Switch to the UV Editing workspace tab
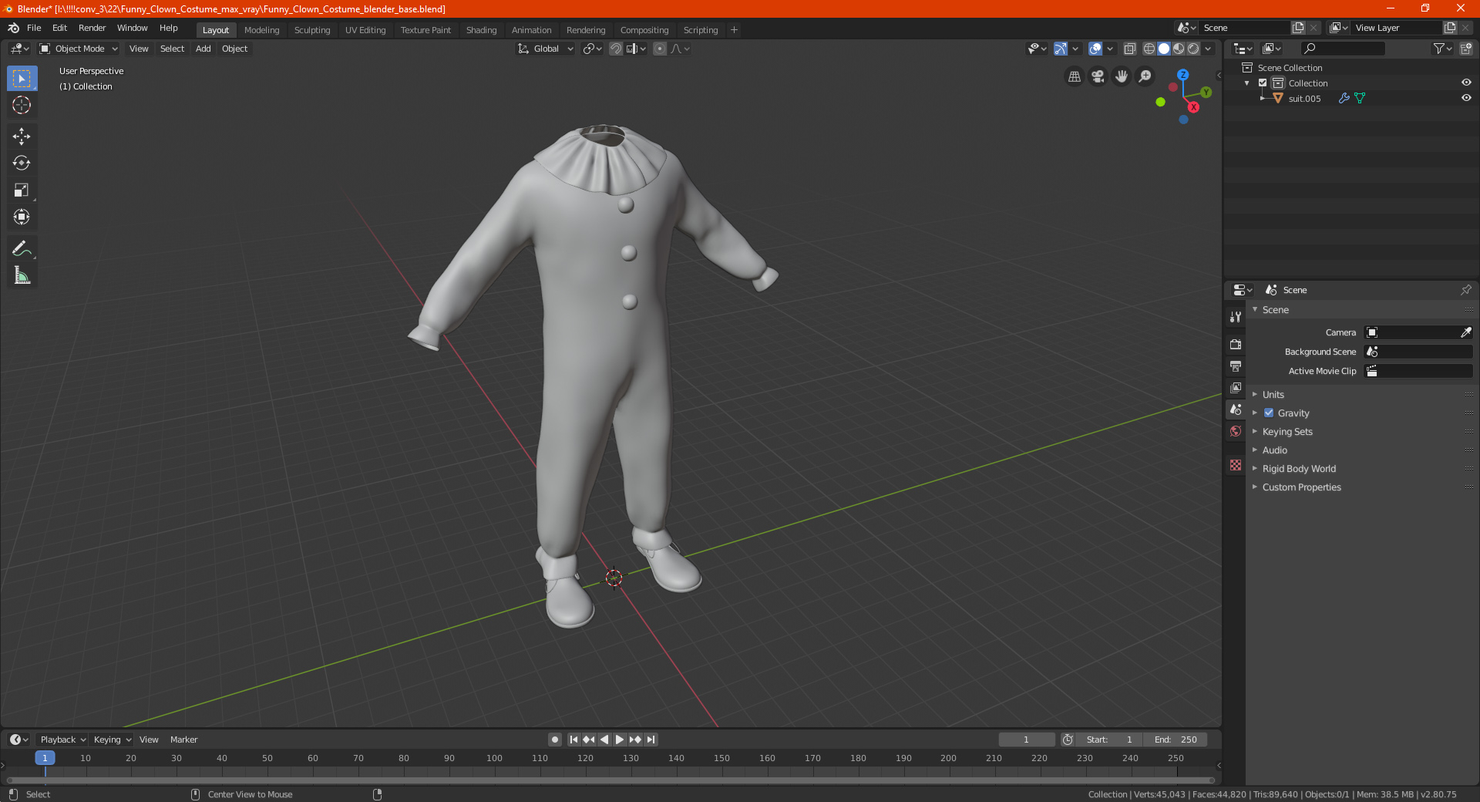Viewport: 1480px width, 802px height. [x=365, y=30]
